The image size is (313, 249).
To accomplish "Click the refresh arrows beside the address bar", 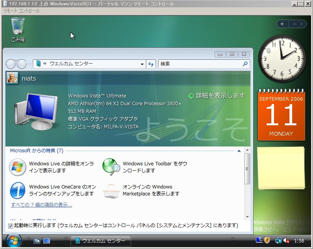I will point(151,64).
